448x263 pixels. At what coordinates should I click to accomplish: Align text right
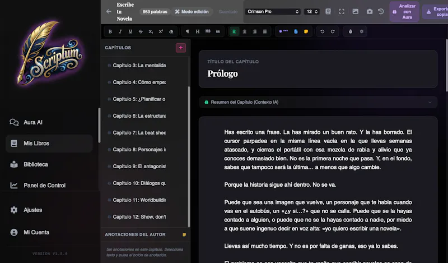255,31
